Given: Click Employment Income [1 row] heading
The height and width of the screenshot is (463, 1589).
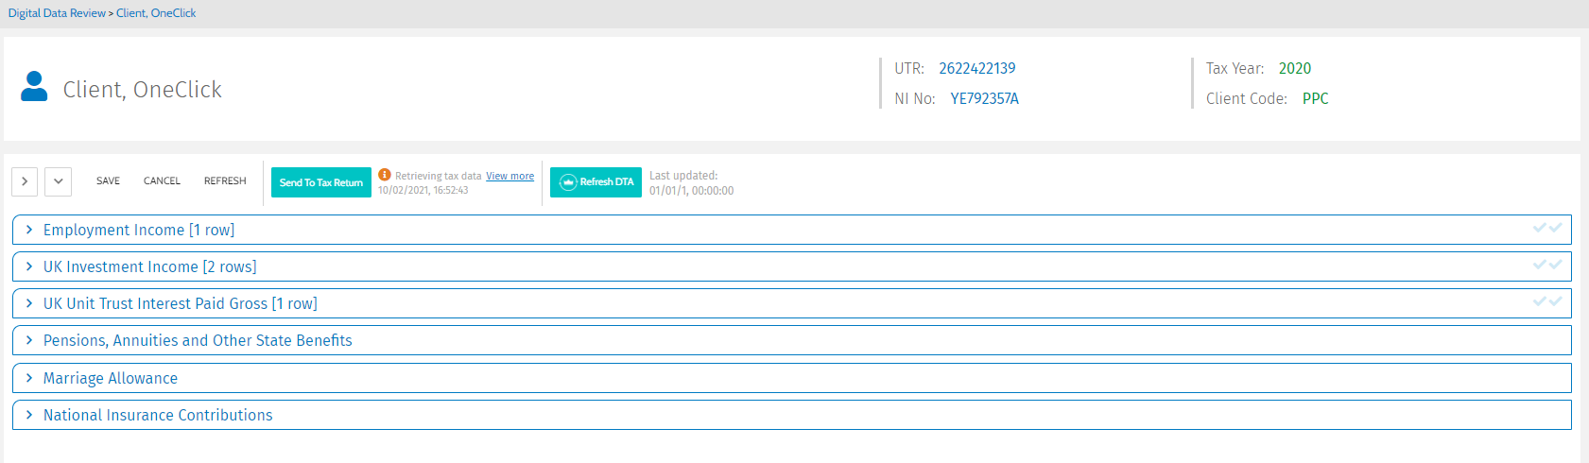Looking at the screenshot, I should [x=139, y=230].
